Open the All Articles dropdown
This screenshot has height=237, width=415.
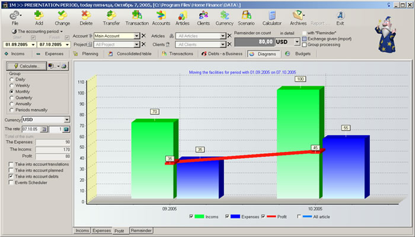point(223,36)
